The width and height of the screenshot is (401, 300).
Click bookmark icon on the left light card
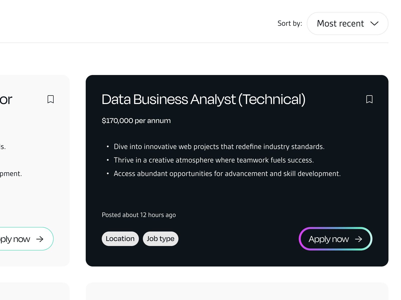click(x=51, y=99)
